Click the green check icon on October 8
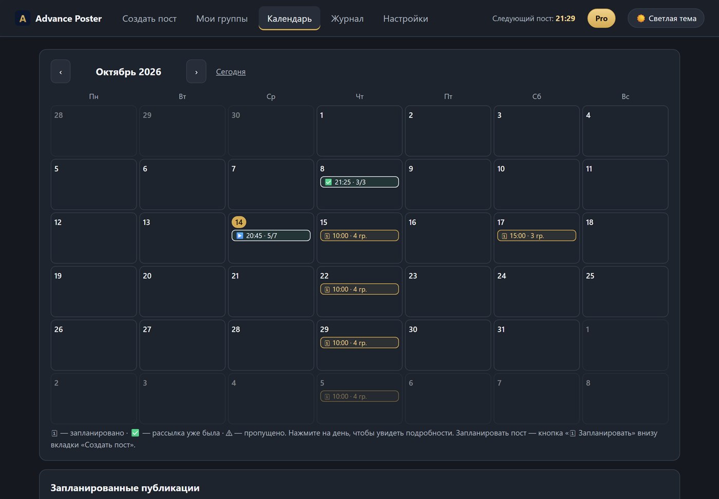This screenshot has width=719, height=499. click(x=328, y=182)
